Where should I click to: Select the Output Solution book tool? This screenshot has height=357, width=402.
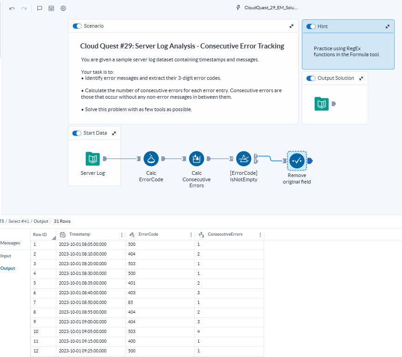tap(322, 104)
